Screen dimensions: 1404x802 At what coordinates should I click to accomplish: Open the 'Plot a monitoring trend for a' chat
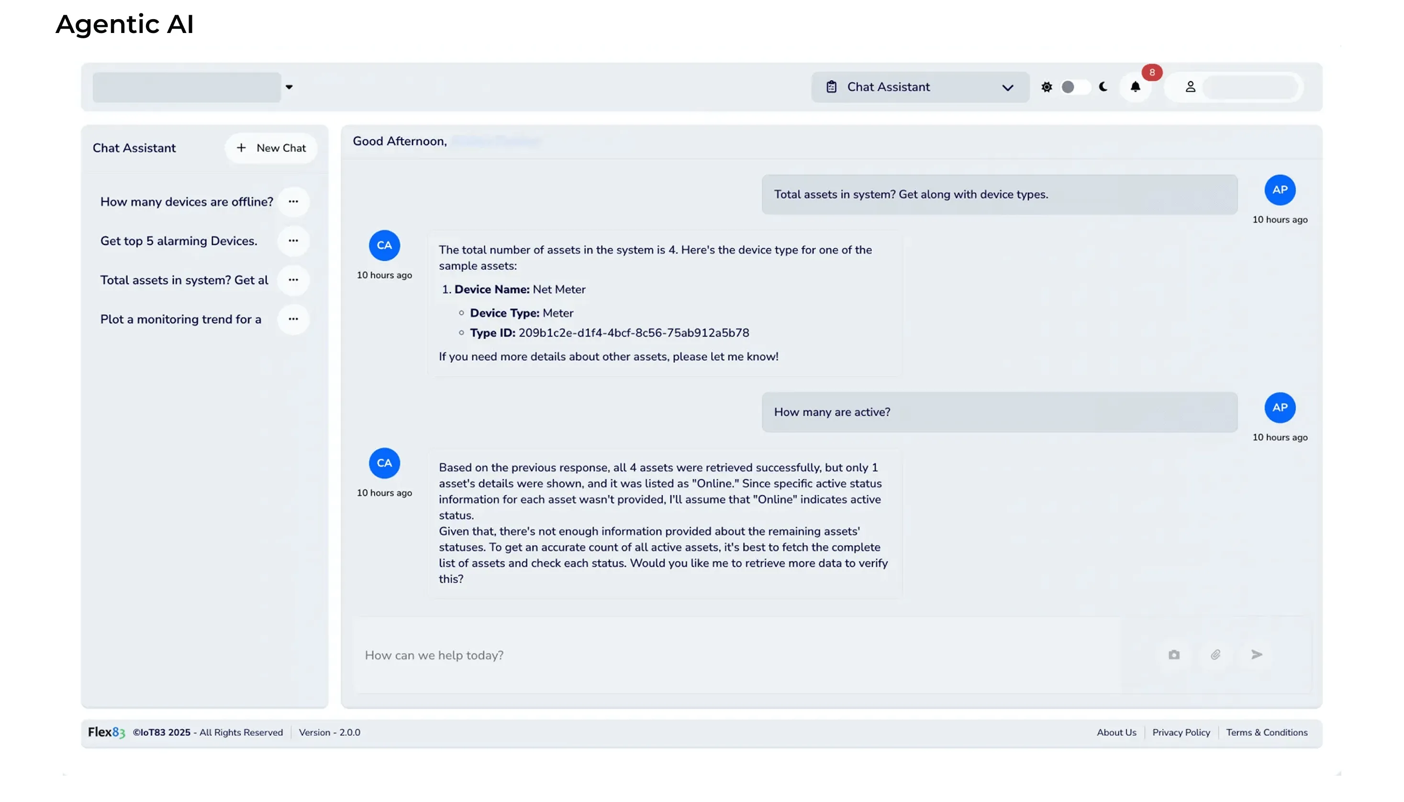[181, 319]
